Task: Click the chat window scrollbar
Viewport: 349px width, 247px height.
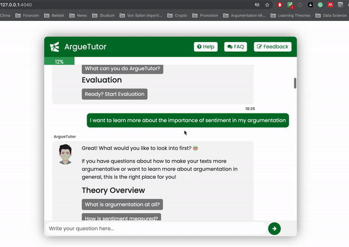Action: [295, 83]
